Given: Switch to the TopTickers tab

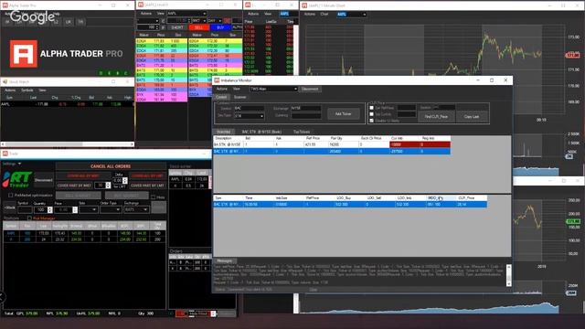Looking at the screenshot, I should tap(302, 132).
